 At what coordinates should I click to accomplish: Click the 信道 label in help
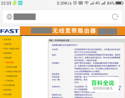54,55
